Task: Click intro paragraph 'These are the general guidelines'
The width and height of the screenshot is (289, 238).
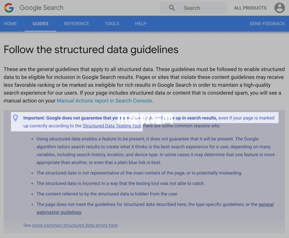Action: 144,85
